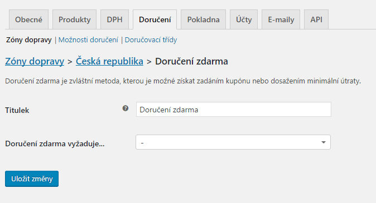Image resolution: width=376 pixels, height=203 pixels.
Task: Follow the Zóny dopravy breadcrumb link
Action: tap(35, 61)
